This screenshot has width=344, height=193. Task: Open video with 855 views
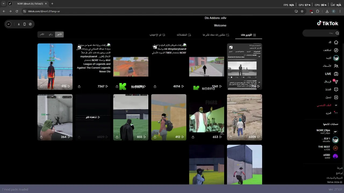pos(131,117)
